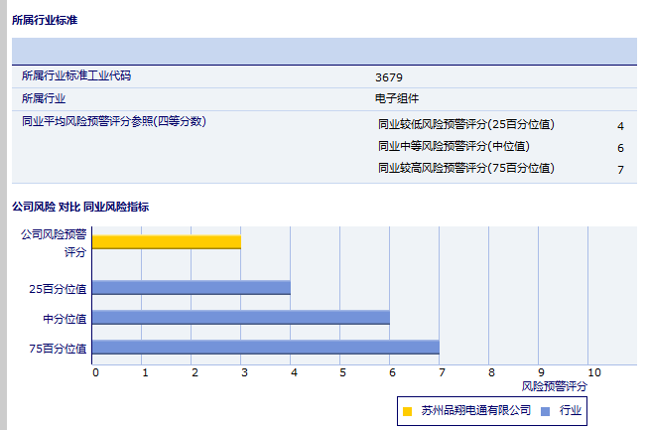Viewport: 648px width, 430px height.
Task: Click the blue legend swatch for 行业
Action: click(546, 410)
